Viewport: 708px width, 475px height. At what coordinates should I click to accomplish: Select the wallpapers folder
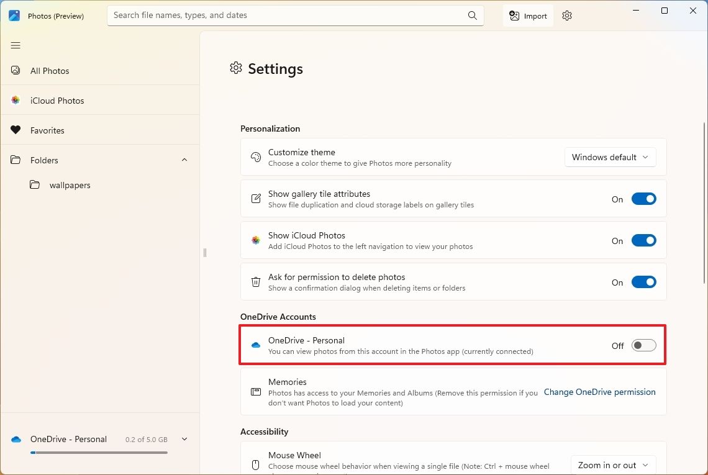[x=70, y=185]
